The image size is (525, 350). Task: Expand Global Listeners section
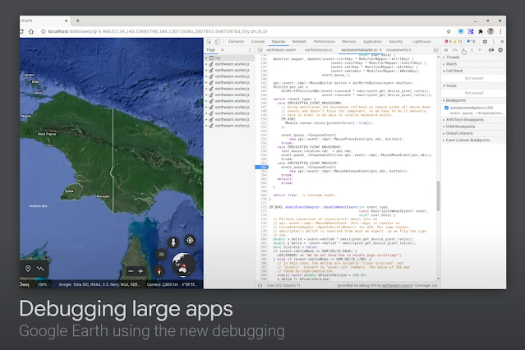coord(473,133)
